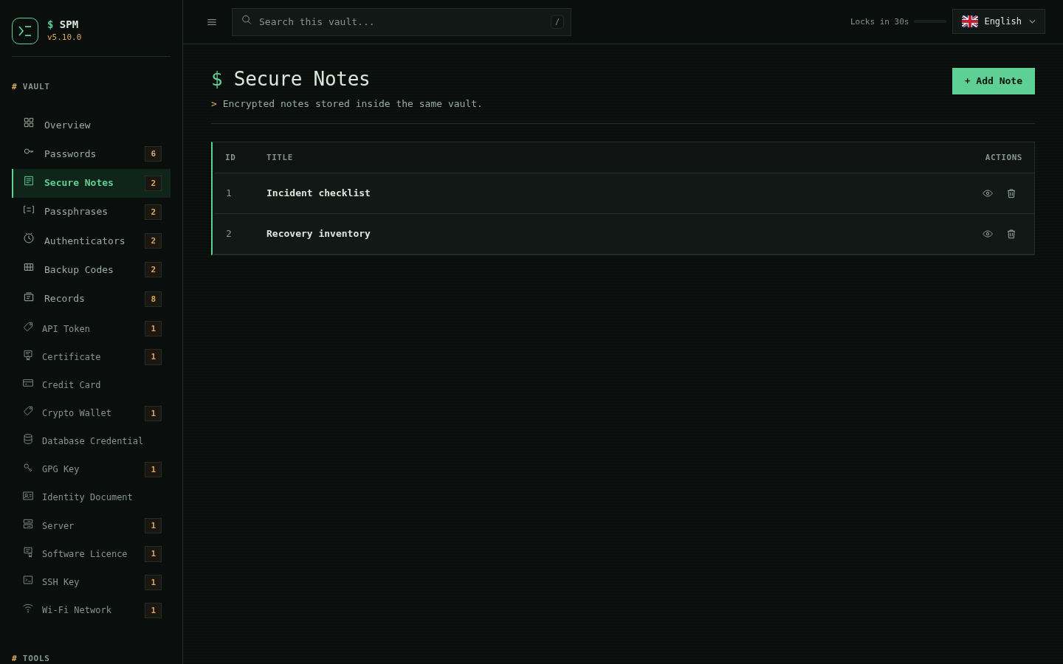Open GPG Key records
1063x664 pixels.
point(92,468)
